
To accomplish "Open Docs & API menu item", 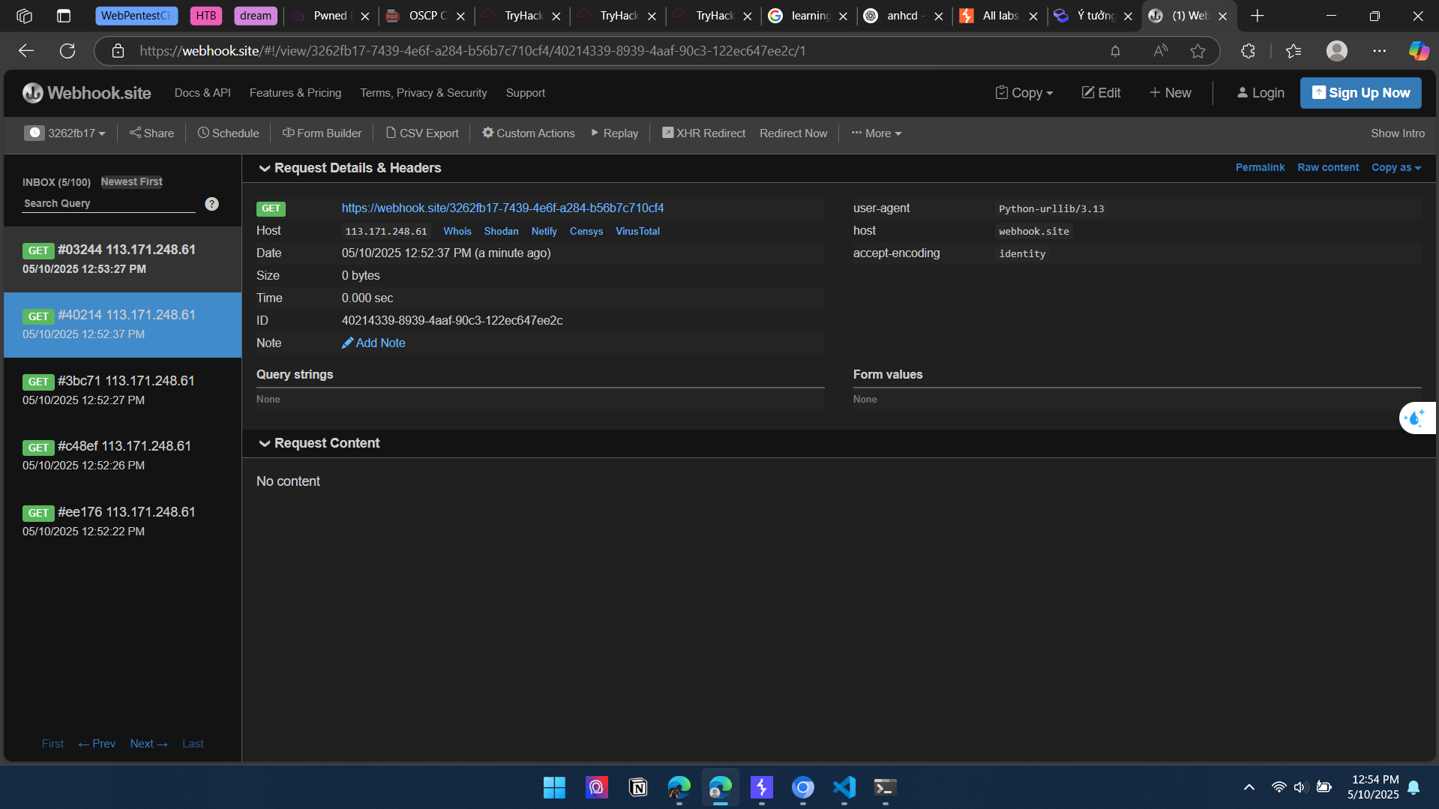I will 202,93.
